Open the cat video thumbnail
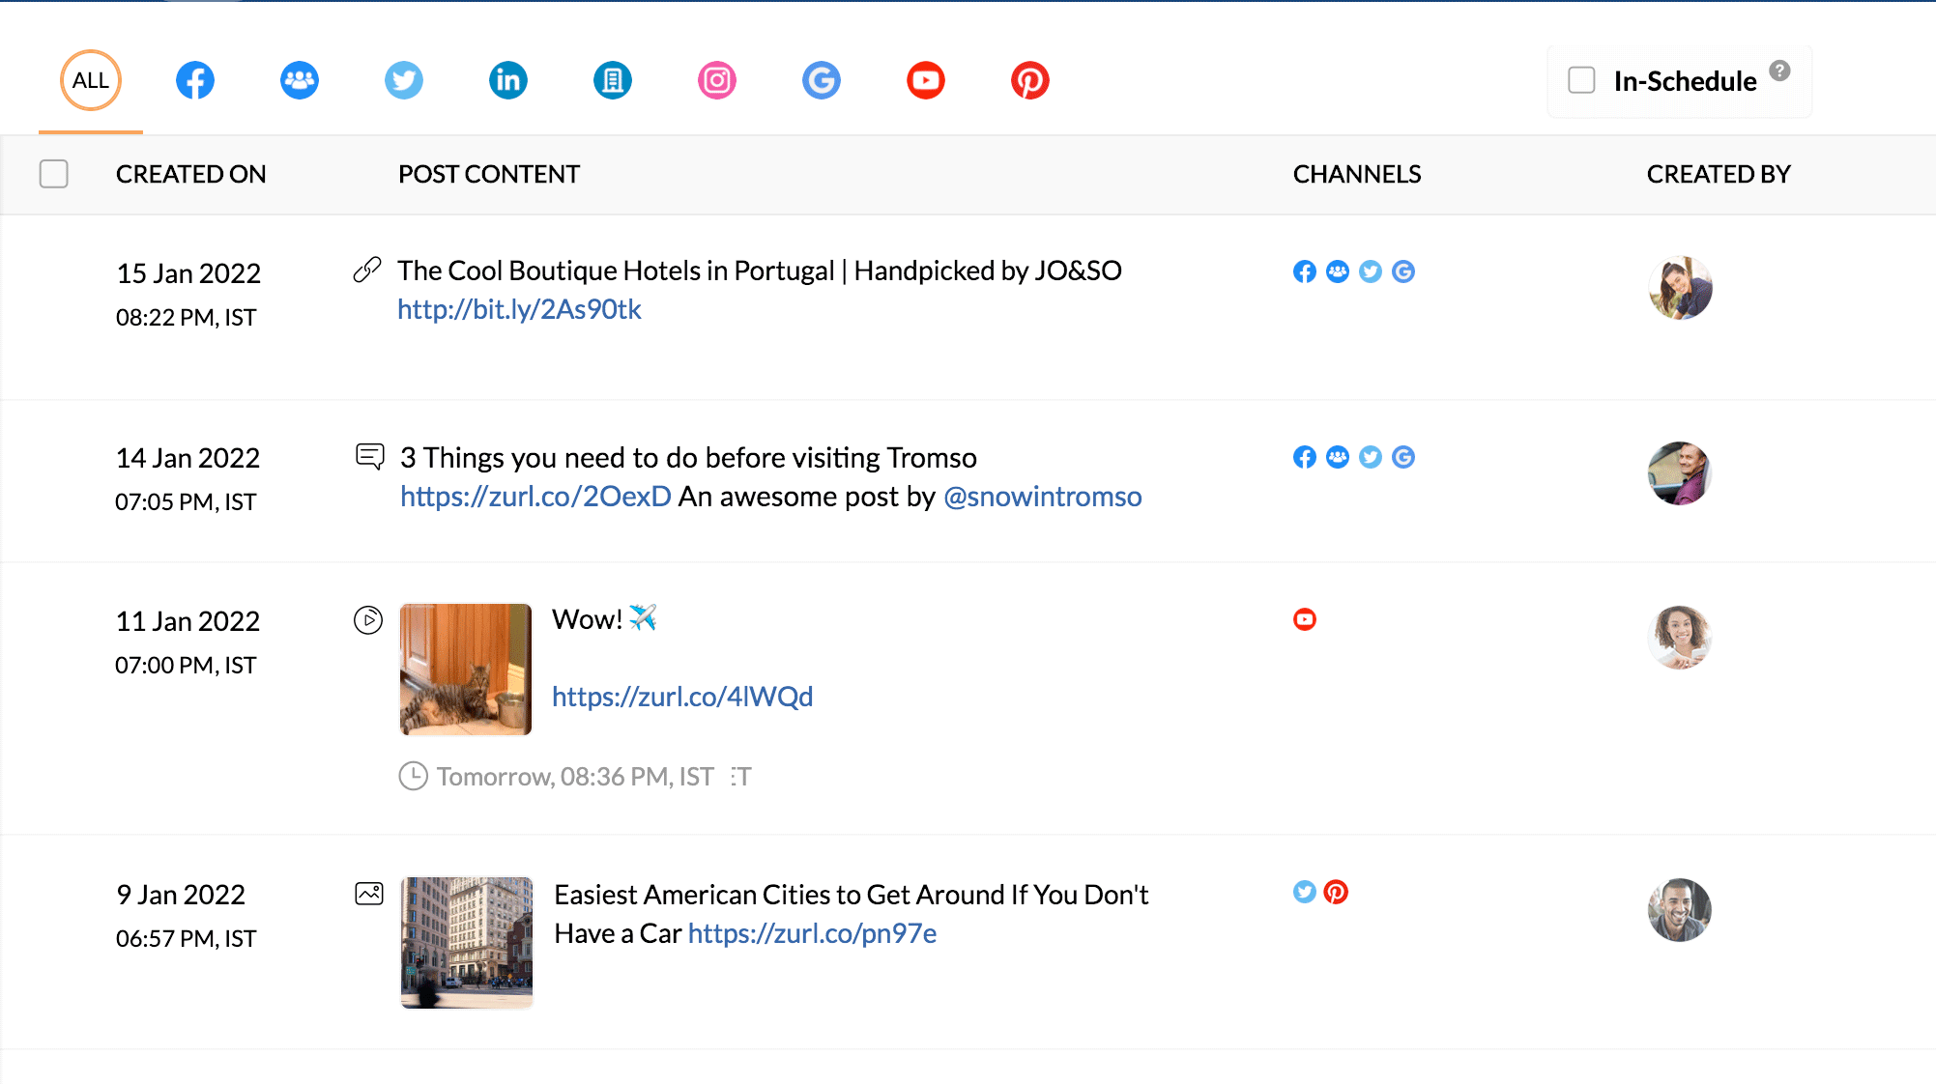 tap(466, 670)
